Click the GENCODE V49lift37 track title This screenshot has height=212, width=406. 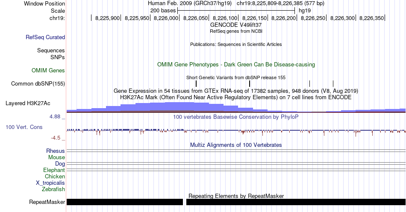click(x=236, y=25)
